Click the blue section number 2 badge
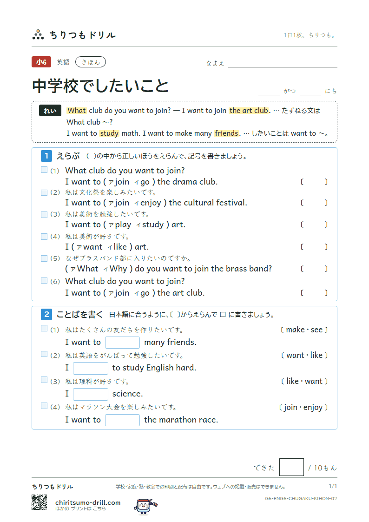Image resolution: width=369 pixels, height=522 pixels. tap(46, 314)
